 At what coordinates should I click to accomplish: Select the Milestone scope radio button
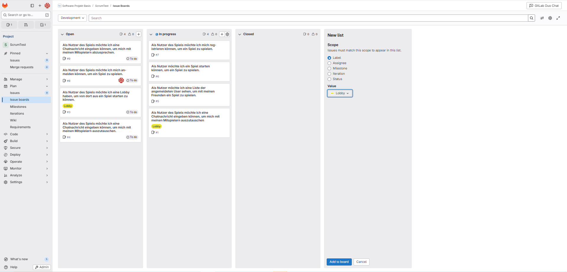pyautogui.click(x=329, y=69)
